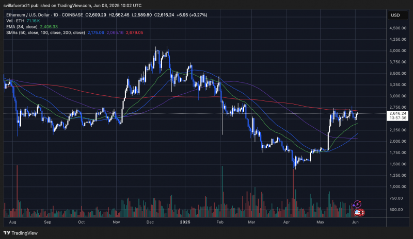Click the 2025 label on the time axis
The image size is (413, 239).
tap(185, 222)
